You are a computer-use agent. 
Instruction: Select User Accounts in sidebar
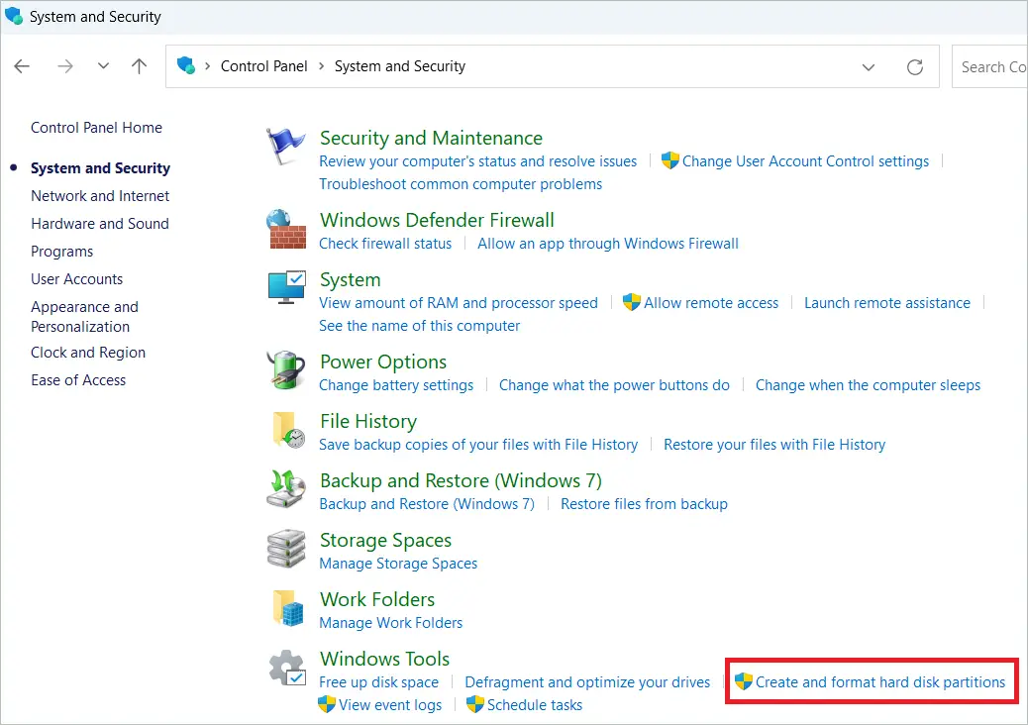click(x=76, y=279)
